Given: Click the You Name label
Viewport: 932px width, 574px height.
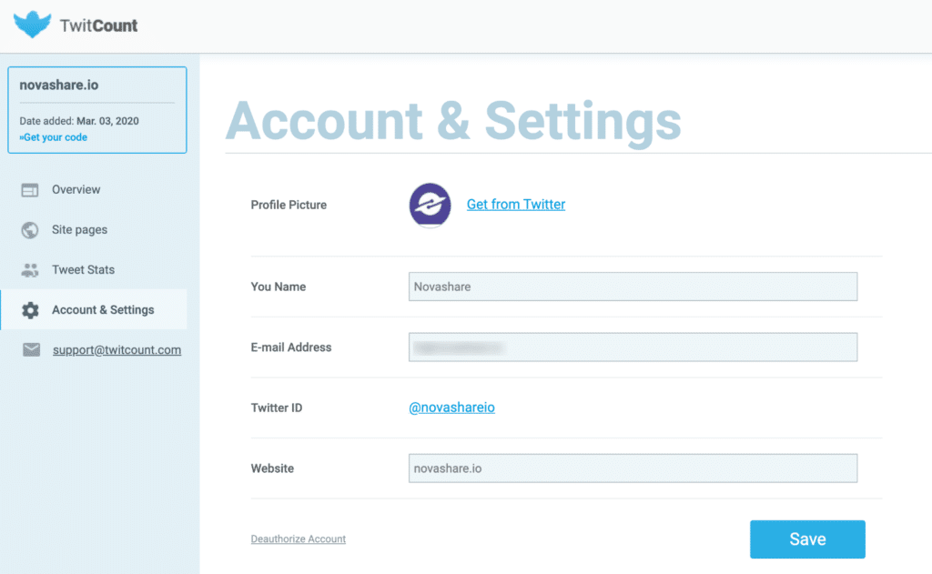Looking at the screenshot, I should pos(279,287).
